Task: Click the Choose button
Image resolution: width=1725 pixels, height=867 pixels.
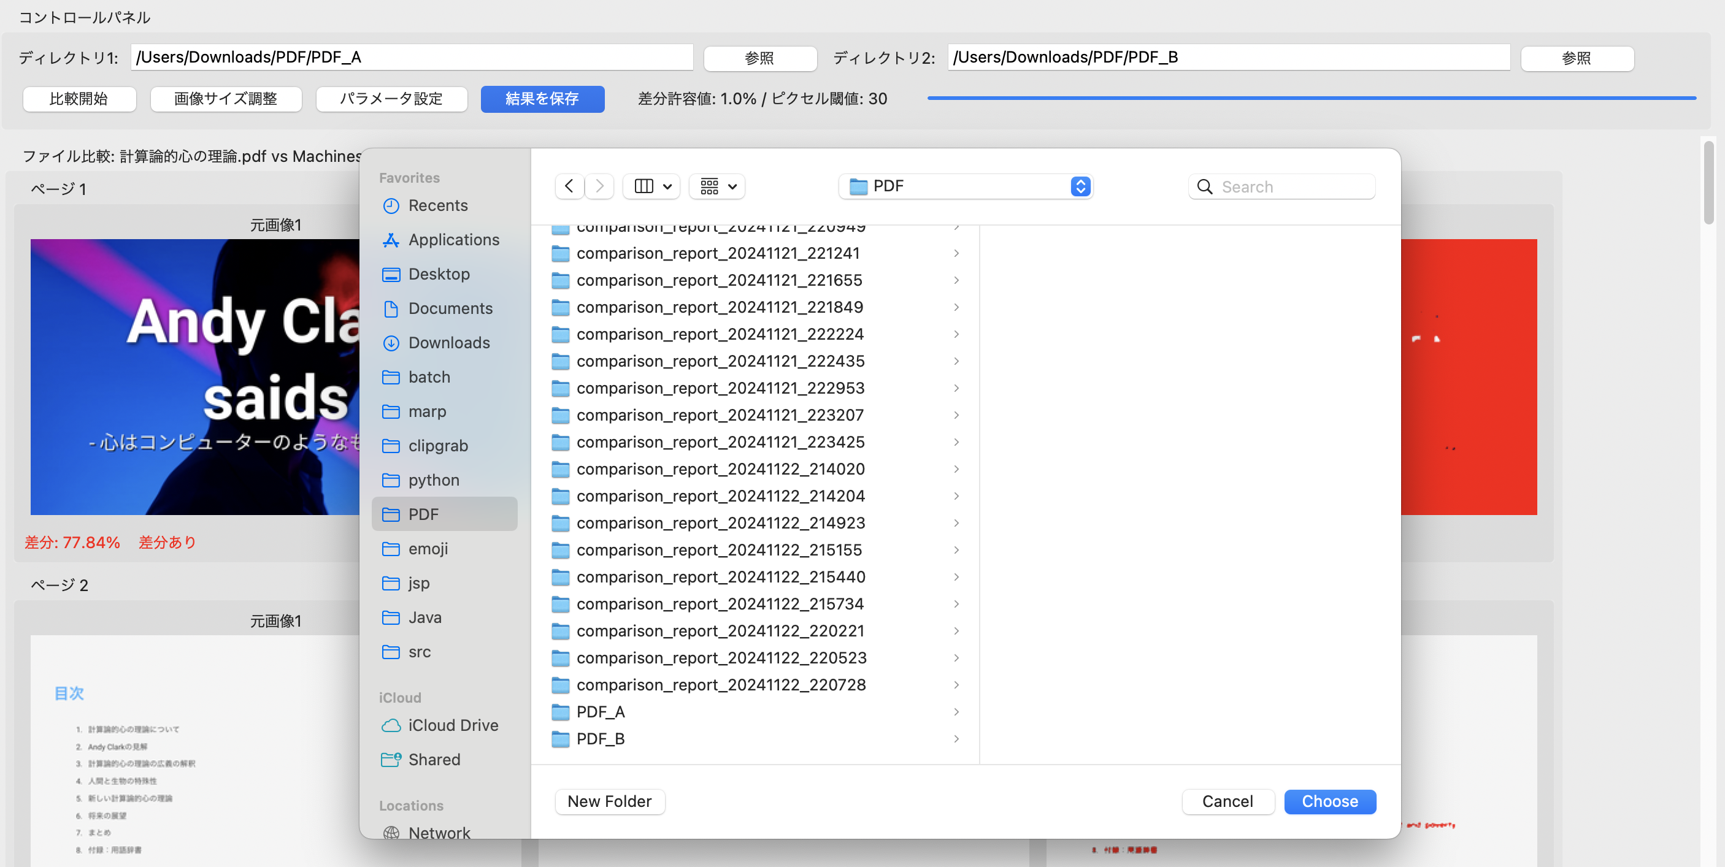Action: (x=1329, y=801)
